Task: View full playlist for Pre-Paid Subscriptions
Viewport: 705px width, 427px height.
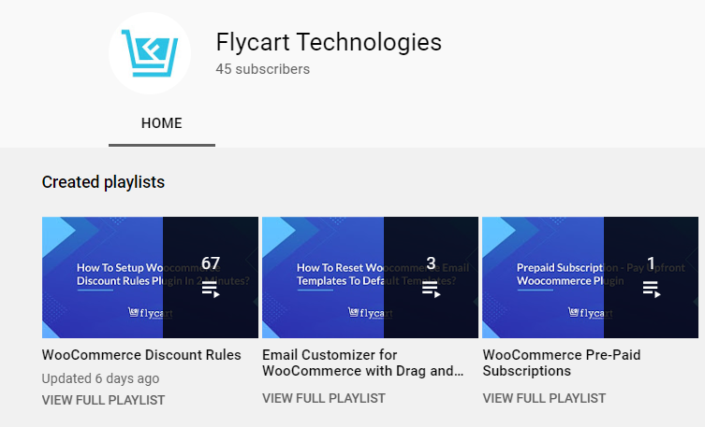Action: 544,398
